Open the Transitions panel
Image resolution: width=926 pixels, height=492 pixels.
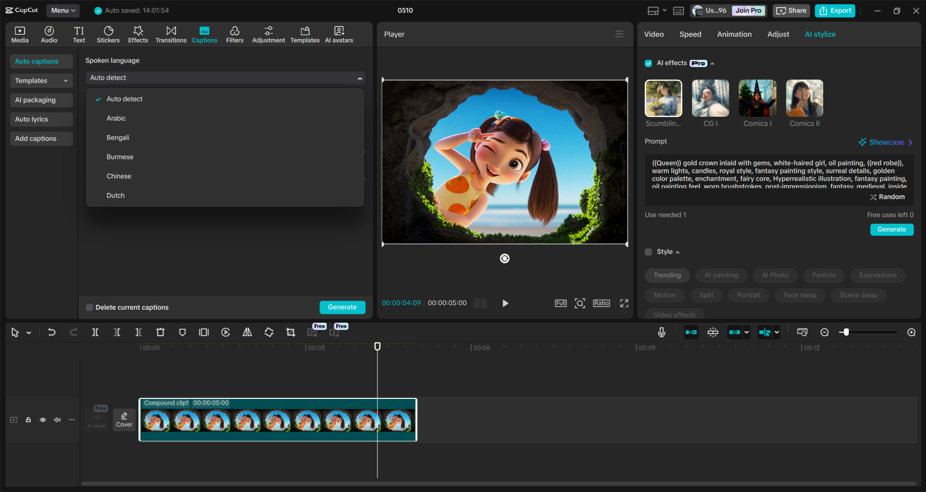pos(171,34)
